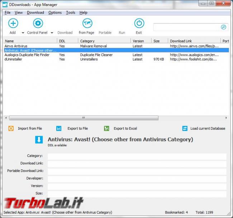Click the DDownloads app icon in title bar
The width and height of the screenshot is (233, 218).
tap(5, 5)
